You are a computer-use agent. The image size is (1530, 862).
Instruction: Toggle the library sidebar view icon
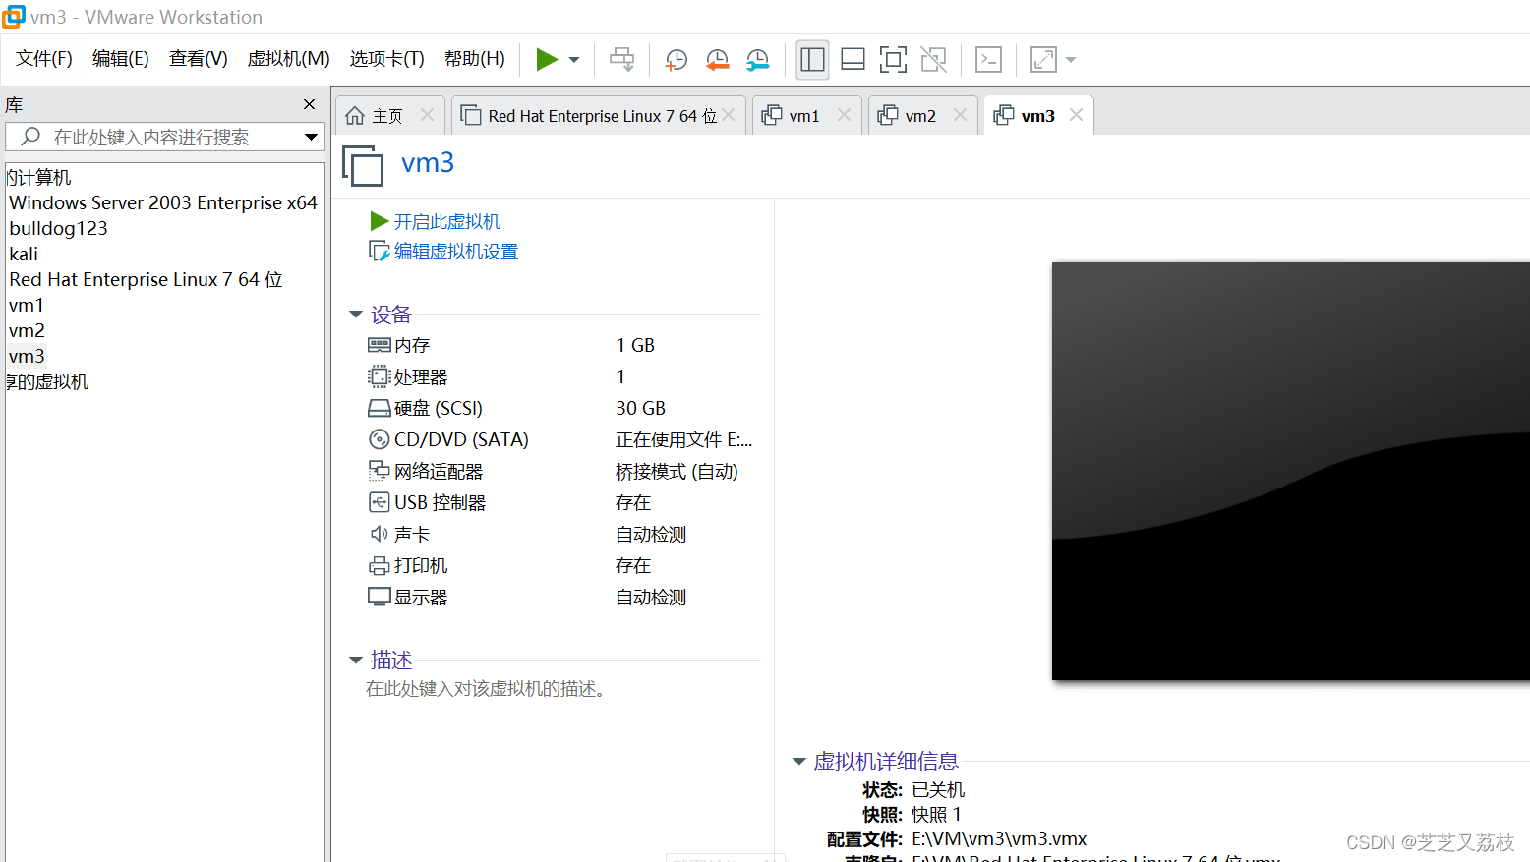[813, 60]
